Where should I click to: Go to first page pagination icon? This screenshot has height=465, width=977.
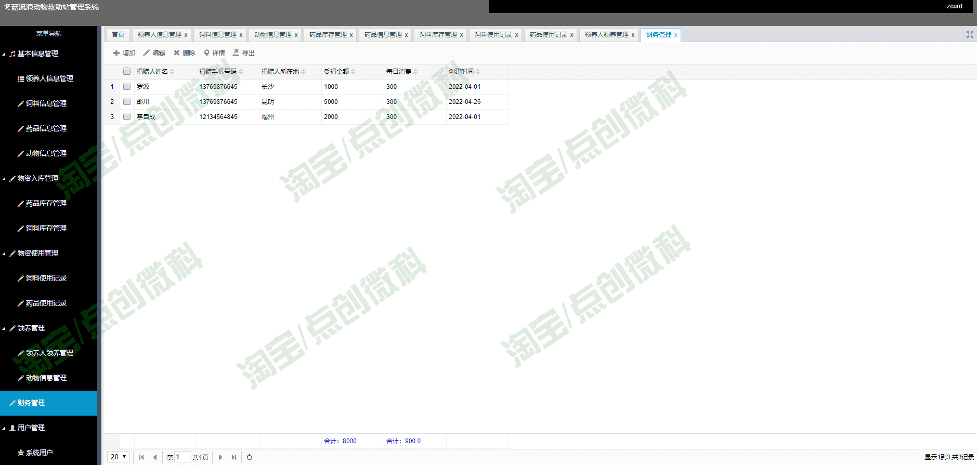point(141,457)
